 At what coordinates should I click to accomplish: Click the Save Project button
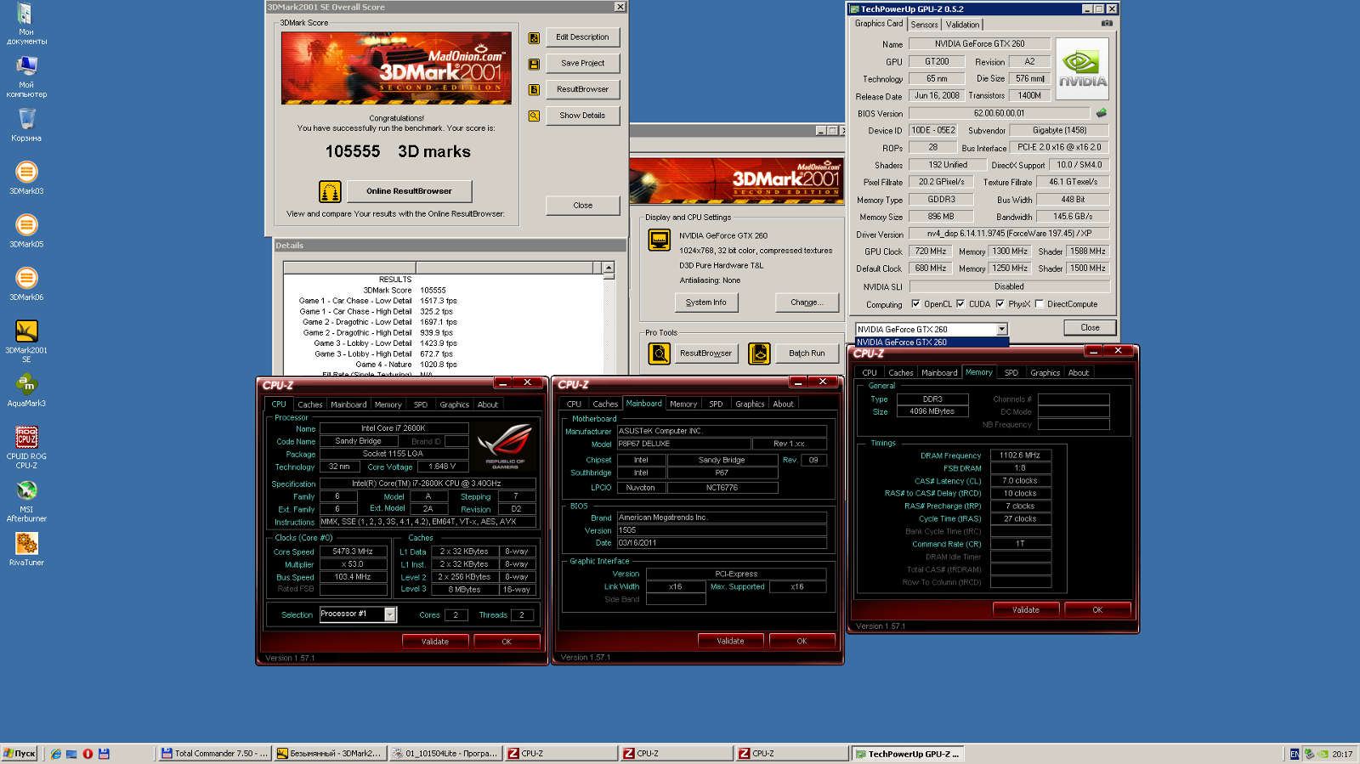coord(582,63)
